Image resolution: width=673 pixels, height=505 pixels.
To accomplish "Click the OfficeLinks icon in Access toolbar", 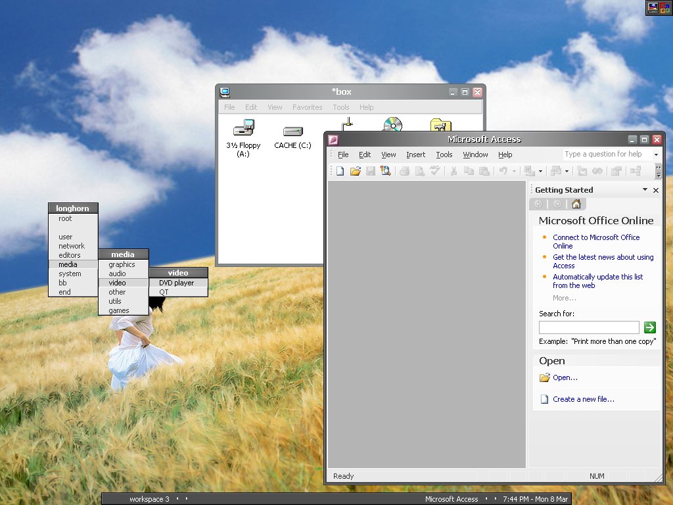I will [x=530, y=171].
